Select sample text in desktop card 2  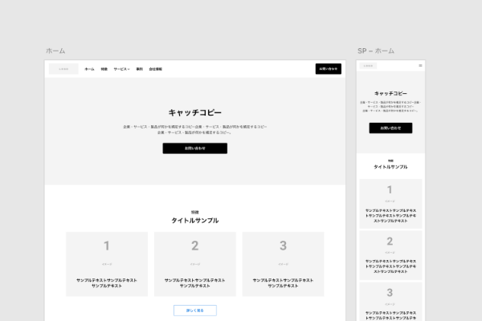click(x=195, y=283)
